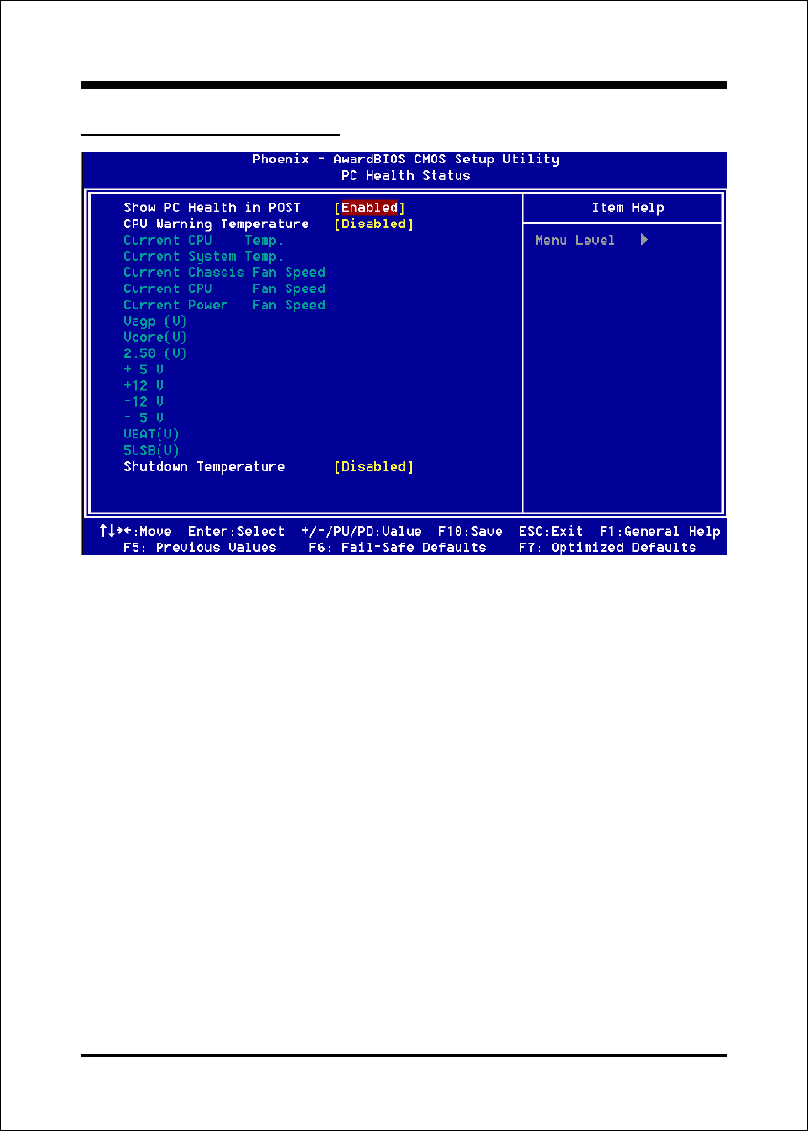Click the Current CPU Temp. row
This screenshot has height=1131, width=808.
[x=203, y=240]
